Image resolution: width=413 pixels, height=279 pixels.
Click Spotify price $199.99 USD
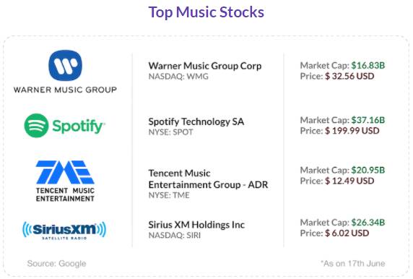352,131
